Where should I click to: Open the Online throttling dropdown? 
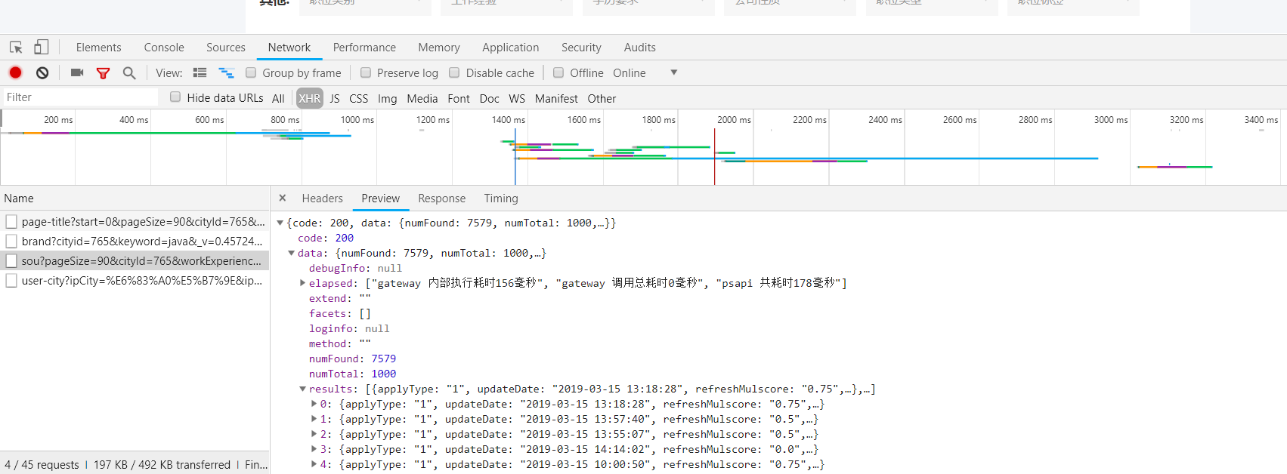(x=645, y=73)
